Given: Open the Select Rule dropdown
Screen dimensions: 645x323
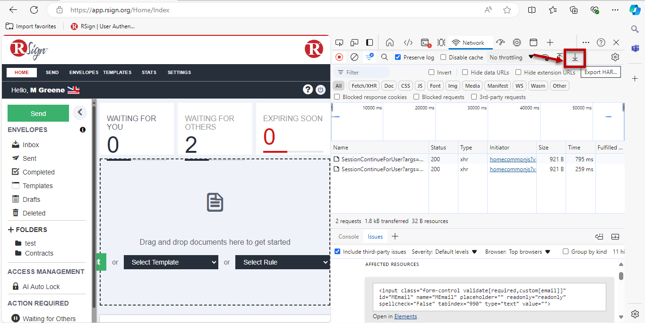Looking at the screenshot, I should (x=283, y=262).
